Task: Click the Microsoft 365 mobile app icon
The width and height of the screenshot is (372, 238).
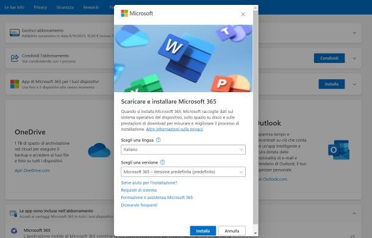Action: click(x=14, y=231)
